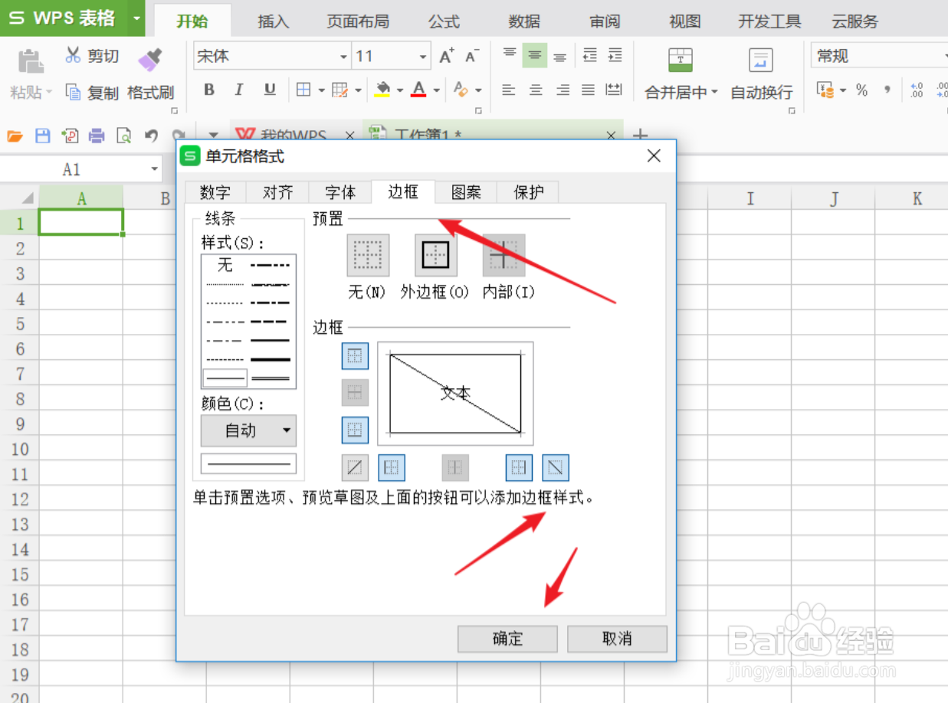Click the fill color bucket icon
Image resolution: width=948 pixels, height=703 pixels.
[382, 90]
